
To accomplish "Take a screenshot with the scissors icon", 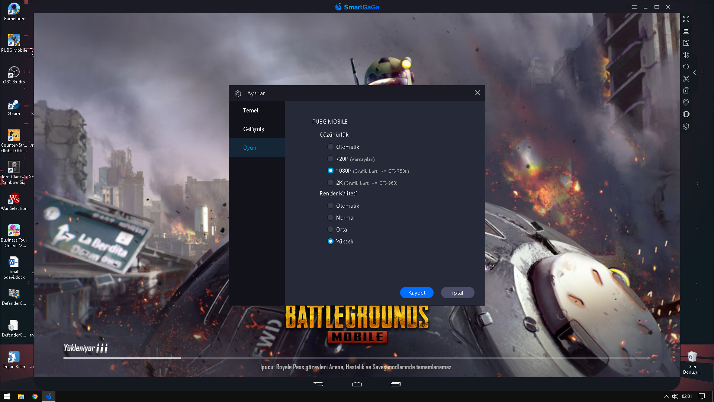I will [686, 79].
